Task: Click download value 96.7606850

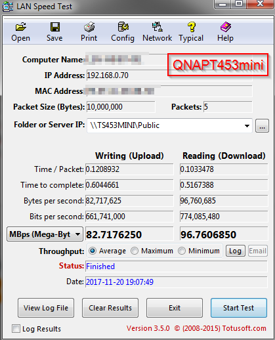Action: (208, 234)
